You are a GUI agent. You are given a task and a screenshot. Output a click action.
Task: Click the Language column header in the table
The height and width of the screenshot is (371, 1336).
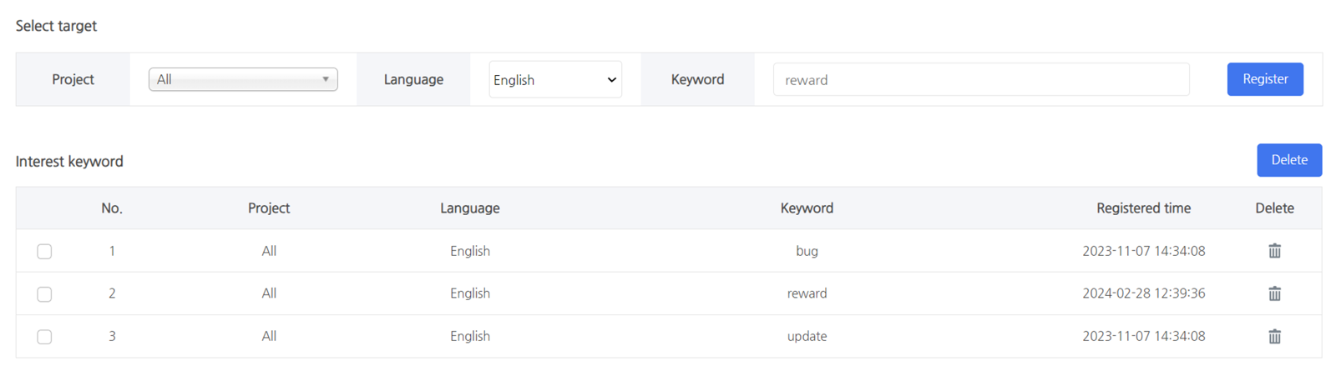click(x=469, y=208)
